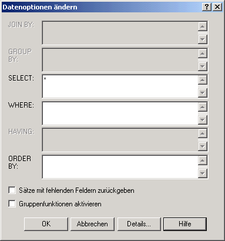
Task: Click the GROUP BY field scroll down arrow
Action: [x=203, y=66]
